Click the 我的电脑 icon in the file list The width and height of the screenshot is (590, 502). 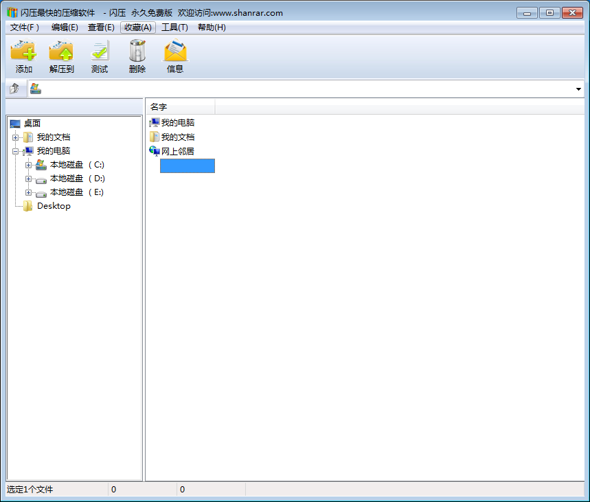[x=155, y=123]
